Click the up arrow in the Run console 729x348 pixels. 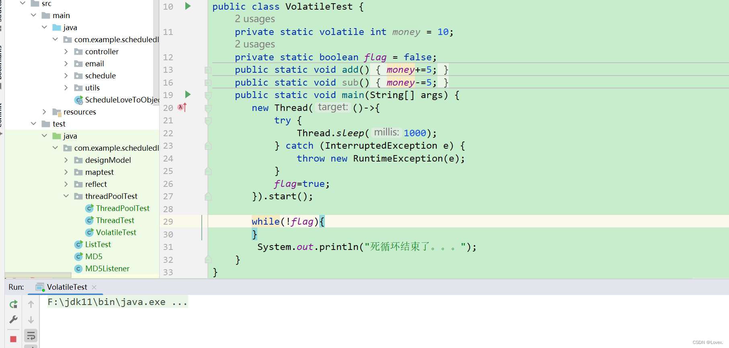point(31,304)
